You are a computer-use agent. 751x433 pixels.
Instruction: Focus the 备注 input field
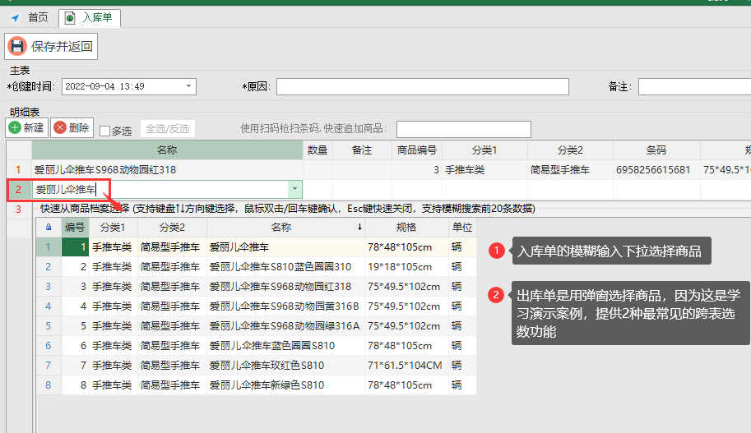coord(694,86)
